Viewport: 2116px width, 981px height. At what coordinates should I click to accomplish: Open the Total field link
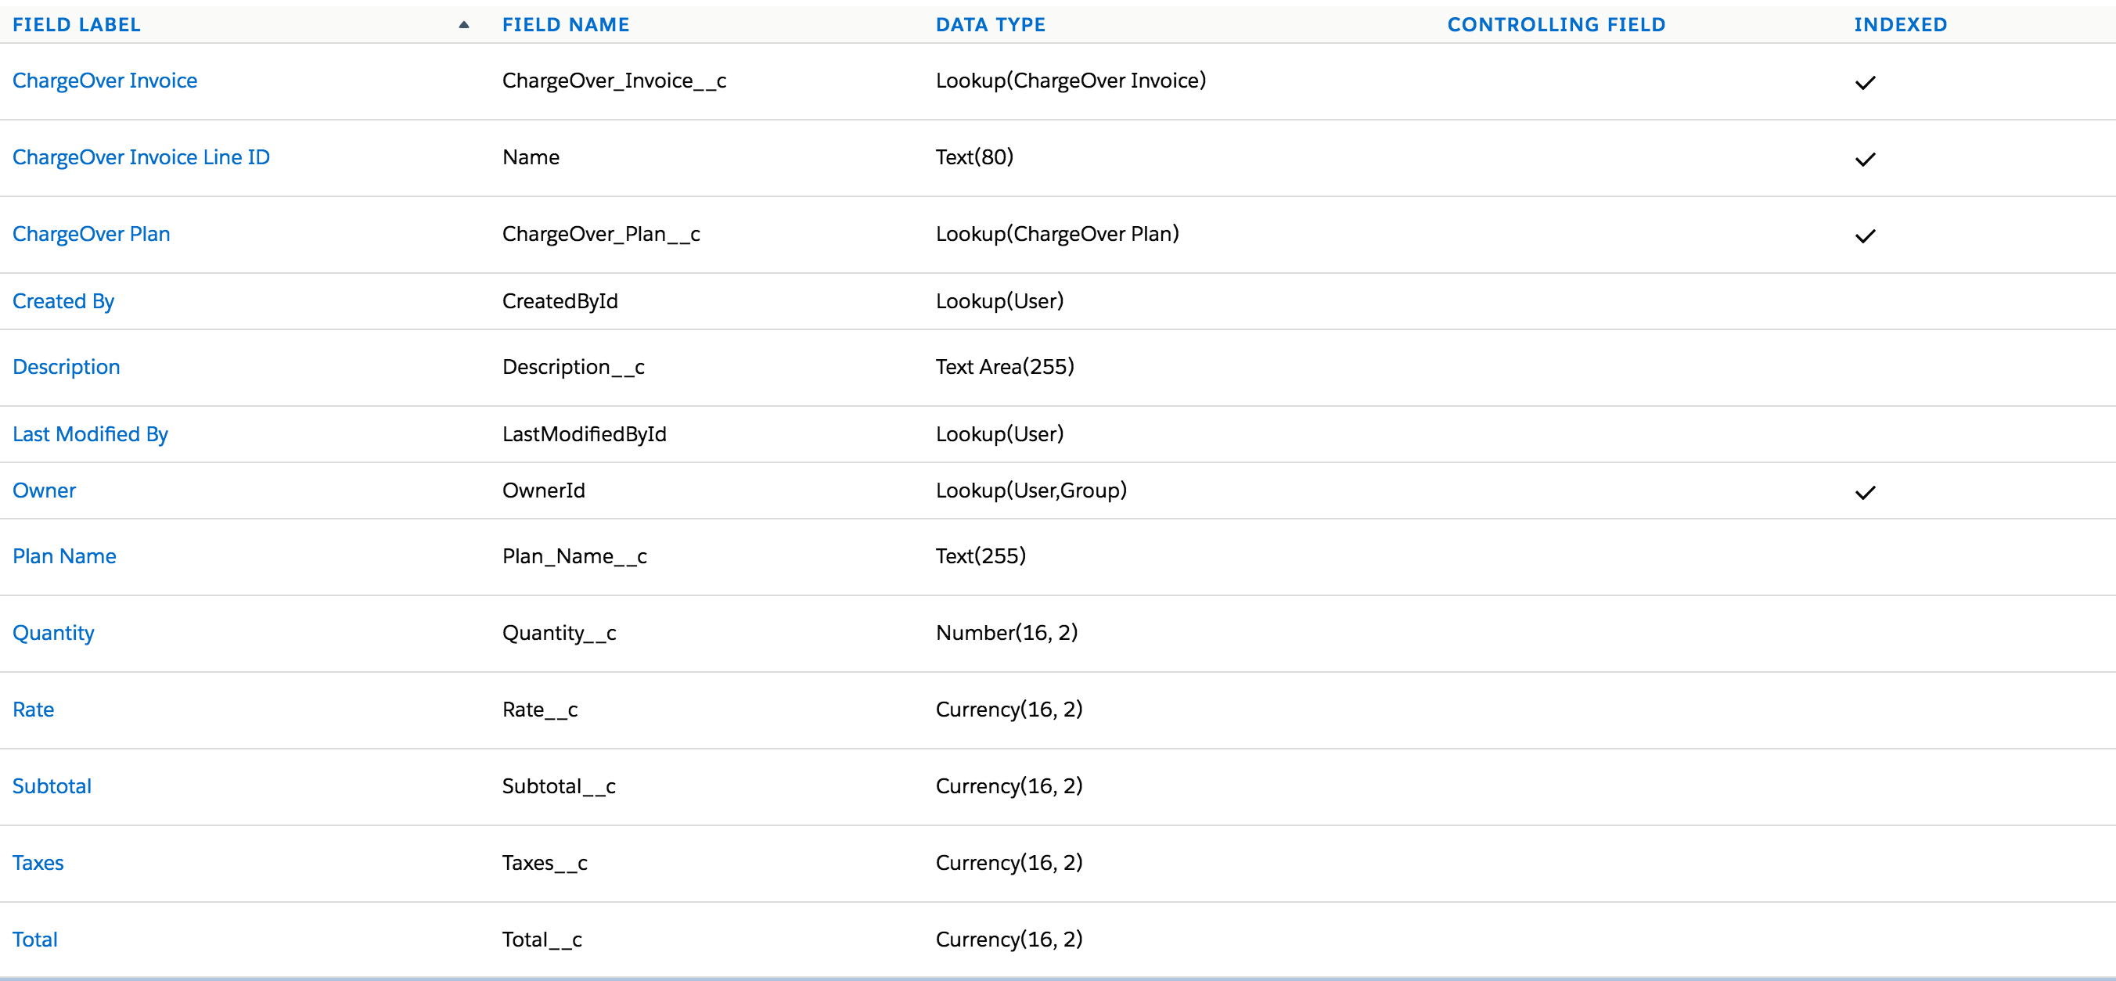click(x=35, y=939)
